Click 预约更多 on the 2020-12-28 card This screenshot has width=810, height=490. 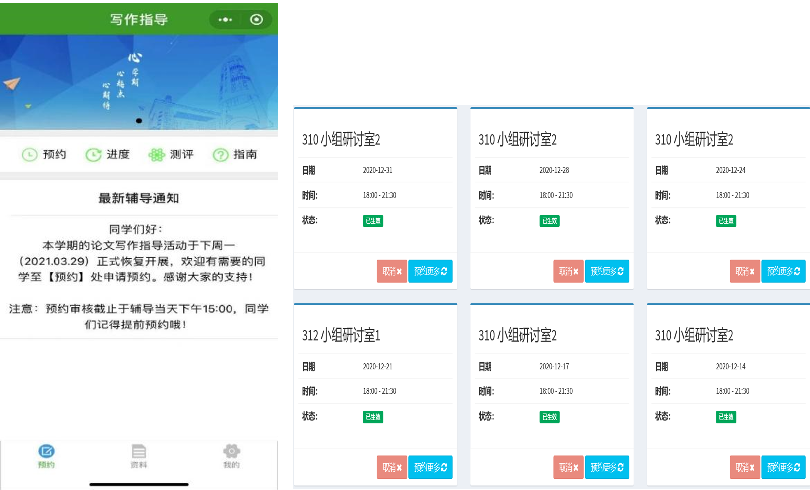tap(607, 271)
